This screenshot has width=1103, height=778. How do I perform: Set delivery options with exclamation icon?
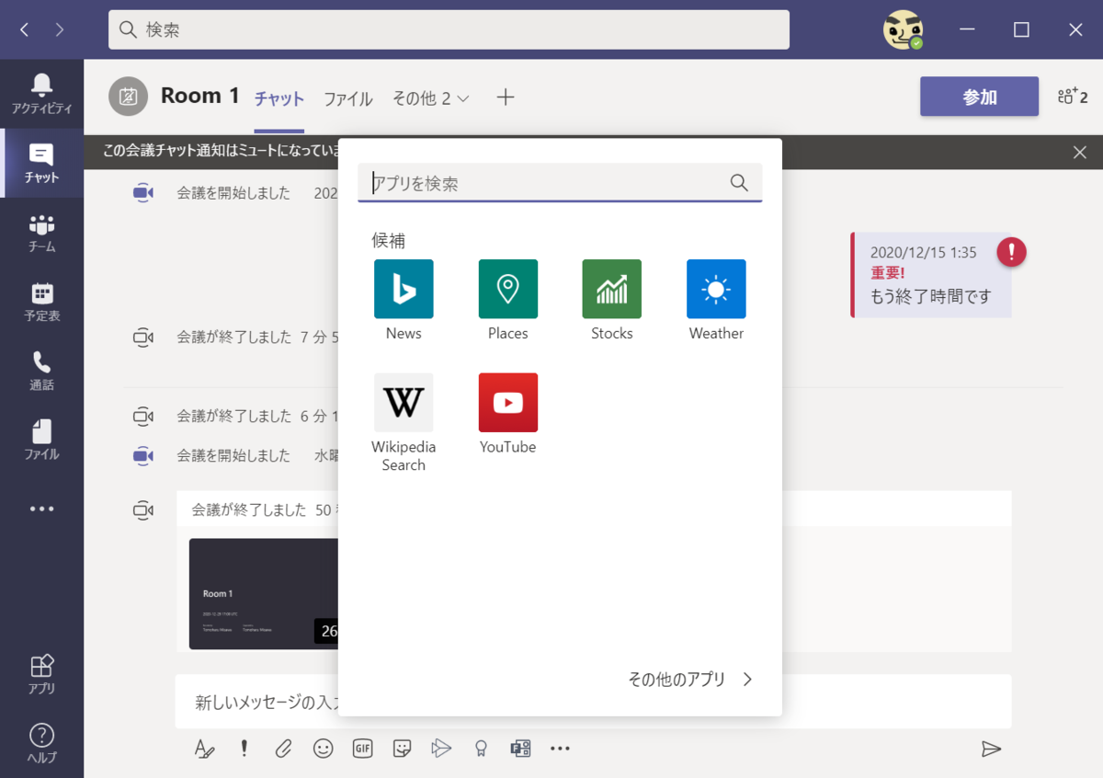(244, 749)
